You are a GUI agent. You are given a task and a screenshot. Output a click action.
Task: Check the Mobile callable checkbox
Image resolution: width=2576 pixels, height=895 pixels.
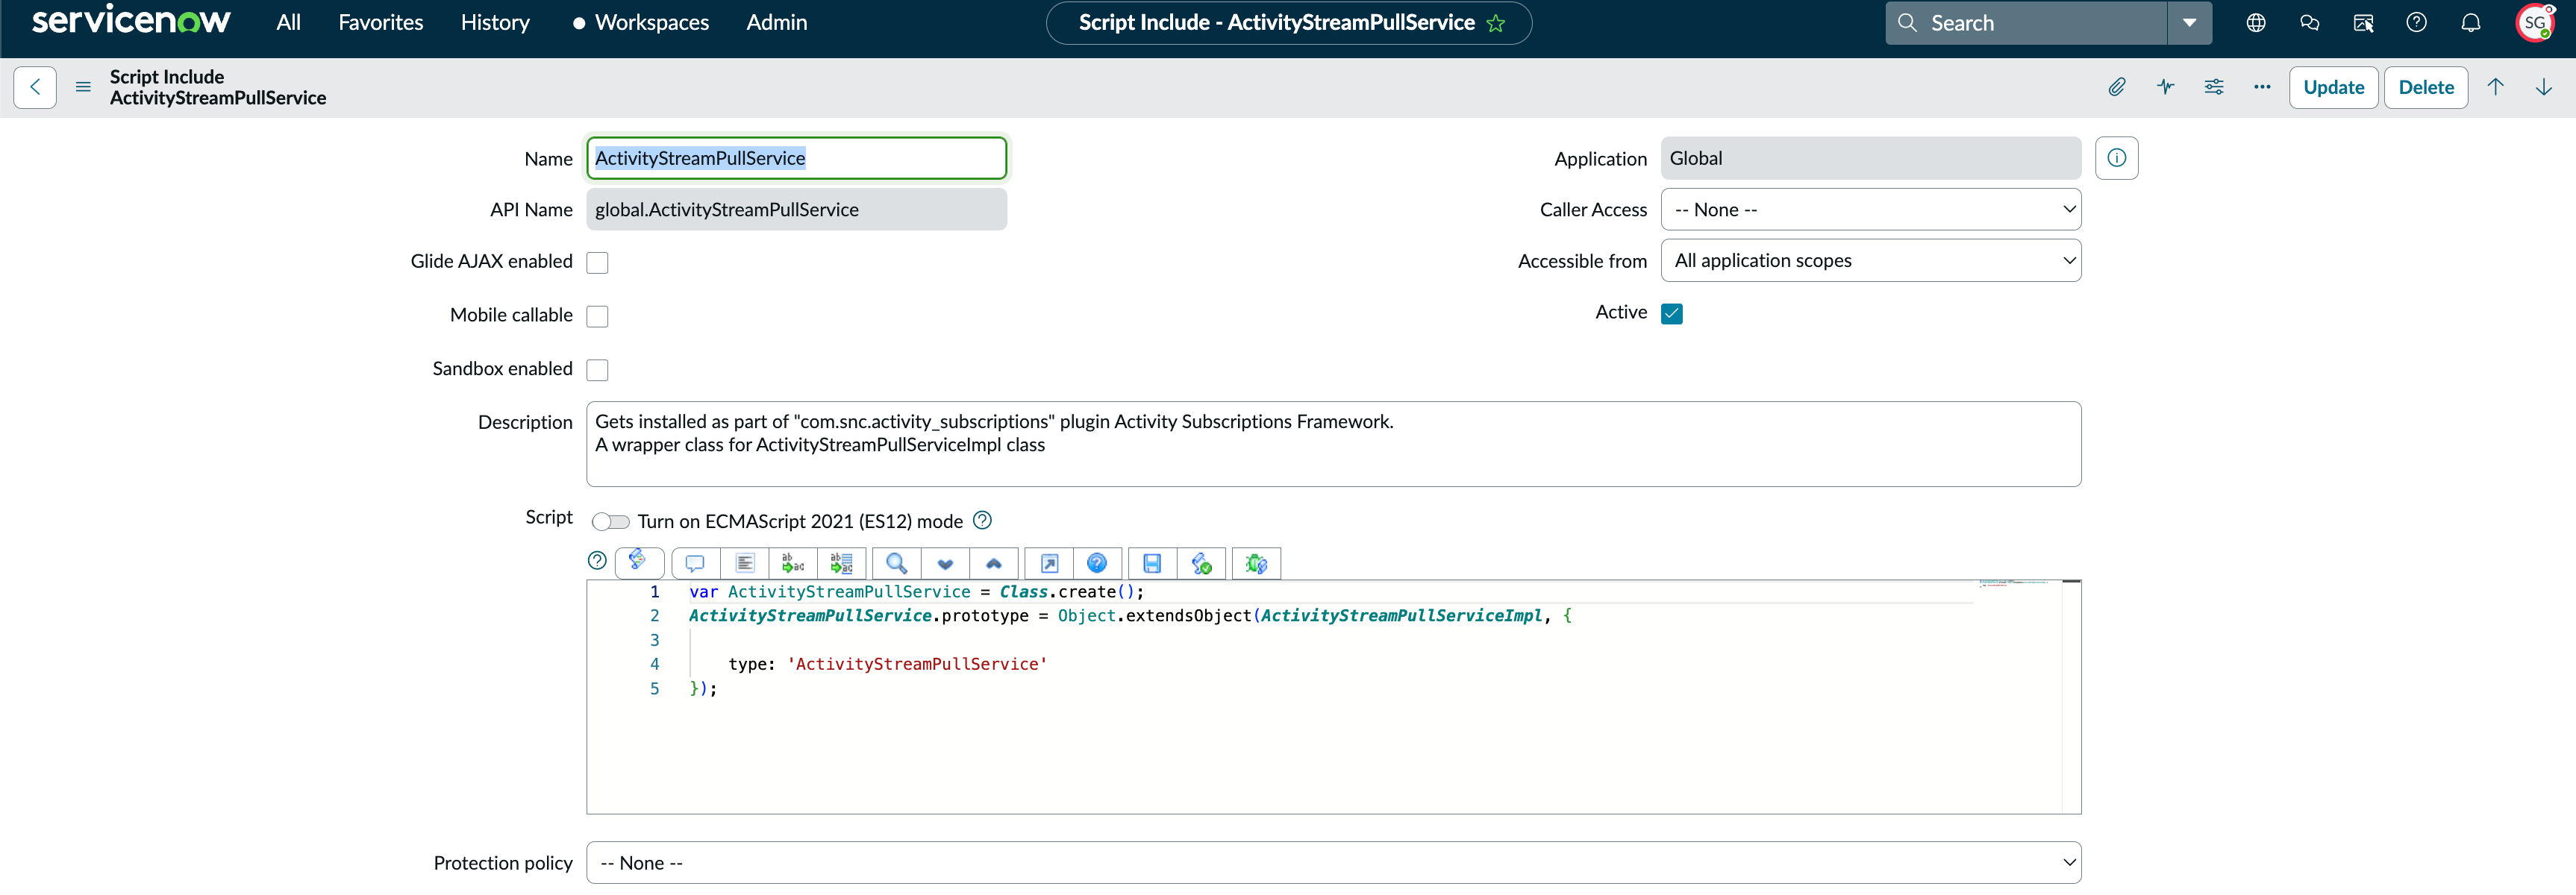pyautogui.click(x=597, y=316)
